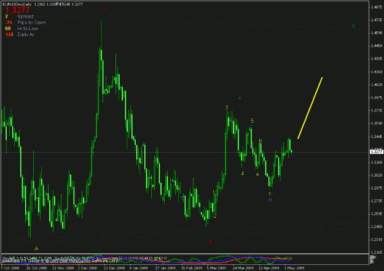Select the 1.2595 price axis value
Screen dimensions: 384x271
[x=377, y=214]
